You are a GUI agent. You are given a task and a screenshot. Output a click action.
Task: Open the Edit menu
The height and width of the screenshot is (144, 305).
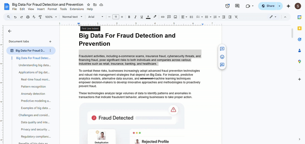point(22,9)
